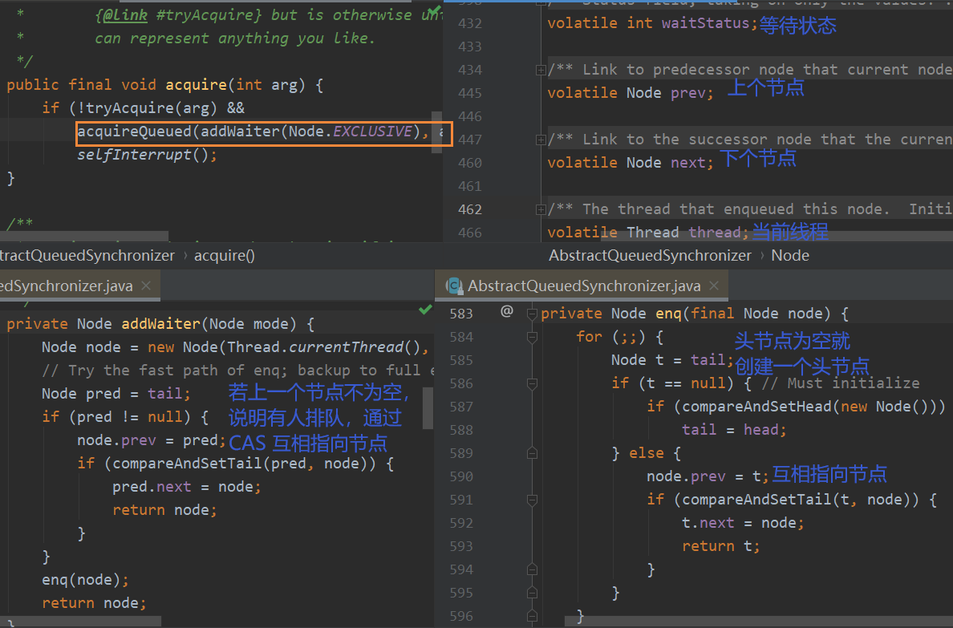Click 'waitStatus' field name
Image resolution: width=953 pixels, height=628 pixels.
click(x=705, y=23)
